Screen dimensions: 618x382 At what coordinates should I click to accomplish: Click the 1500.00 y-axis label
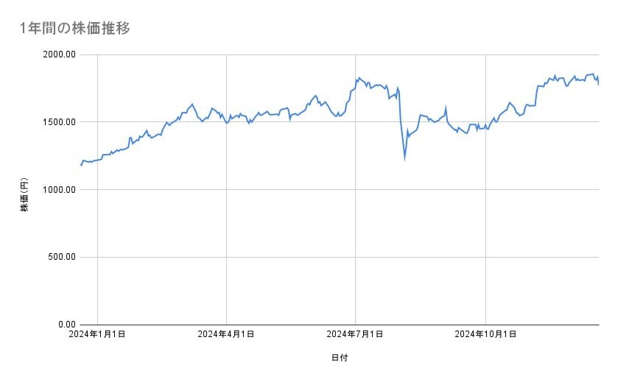click(x=60, y=122)
